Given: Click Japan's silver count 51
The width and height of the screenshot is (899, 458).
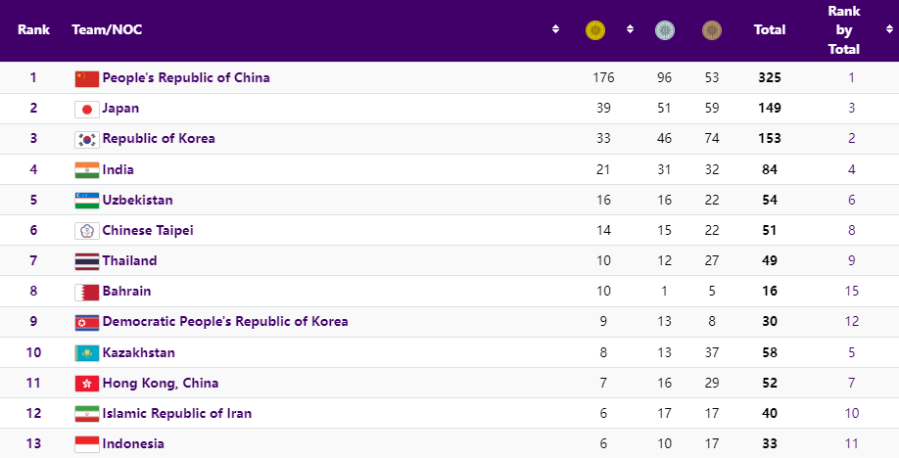Looking at the screenshot, I should (664, 109).
